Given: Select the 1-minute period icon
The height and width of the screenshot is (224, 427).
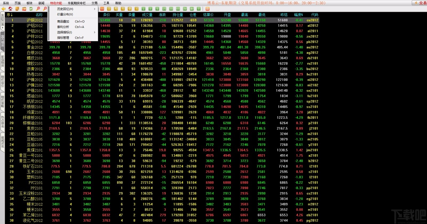Looking at the screenshot, I should pos(144,9).
